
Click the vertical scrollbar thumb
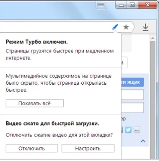pos(153,100)
